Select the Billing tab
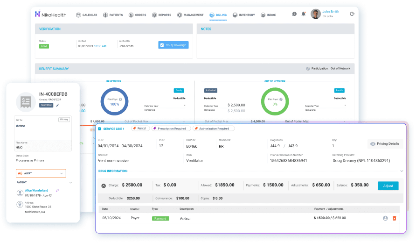 (x=218, y=15)
